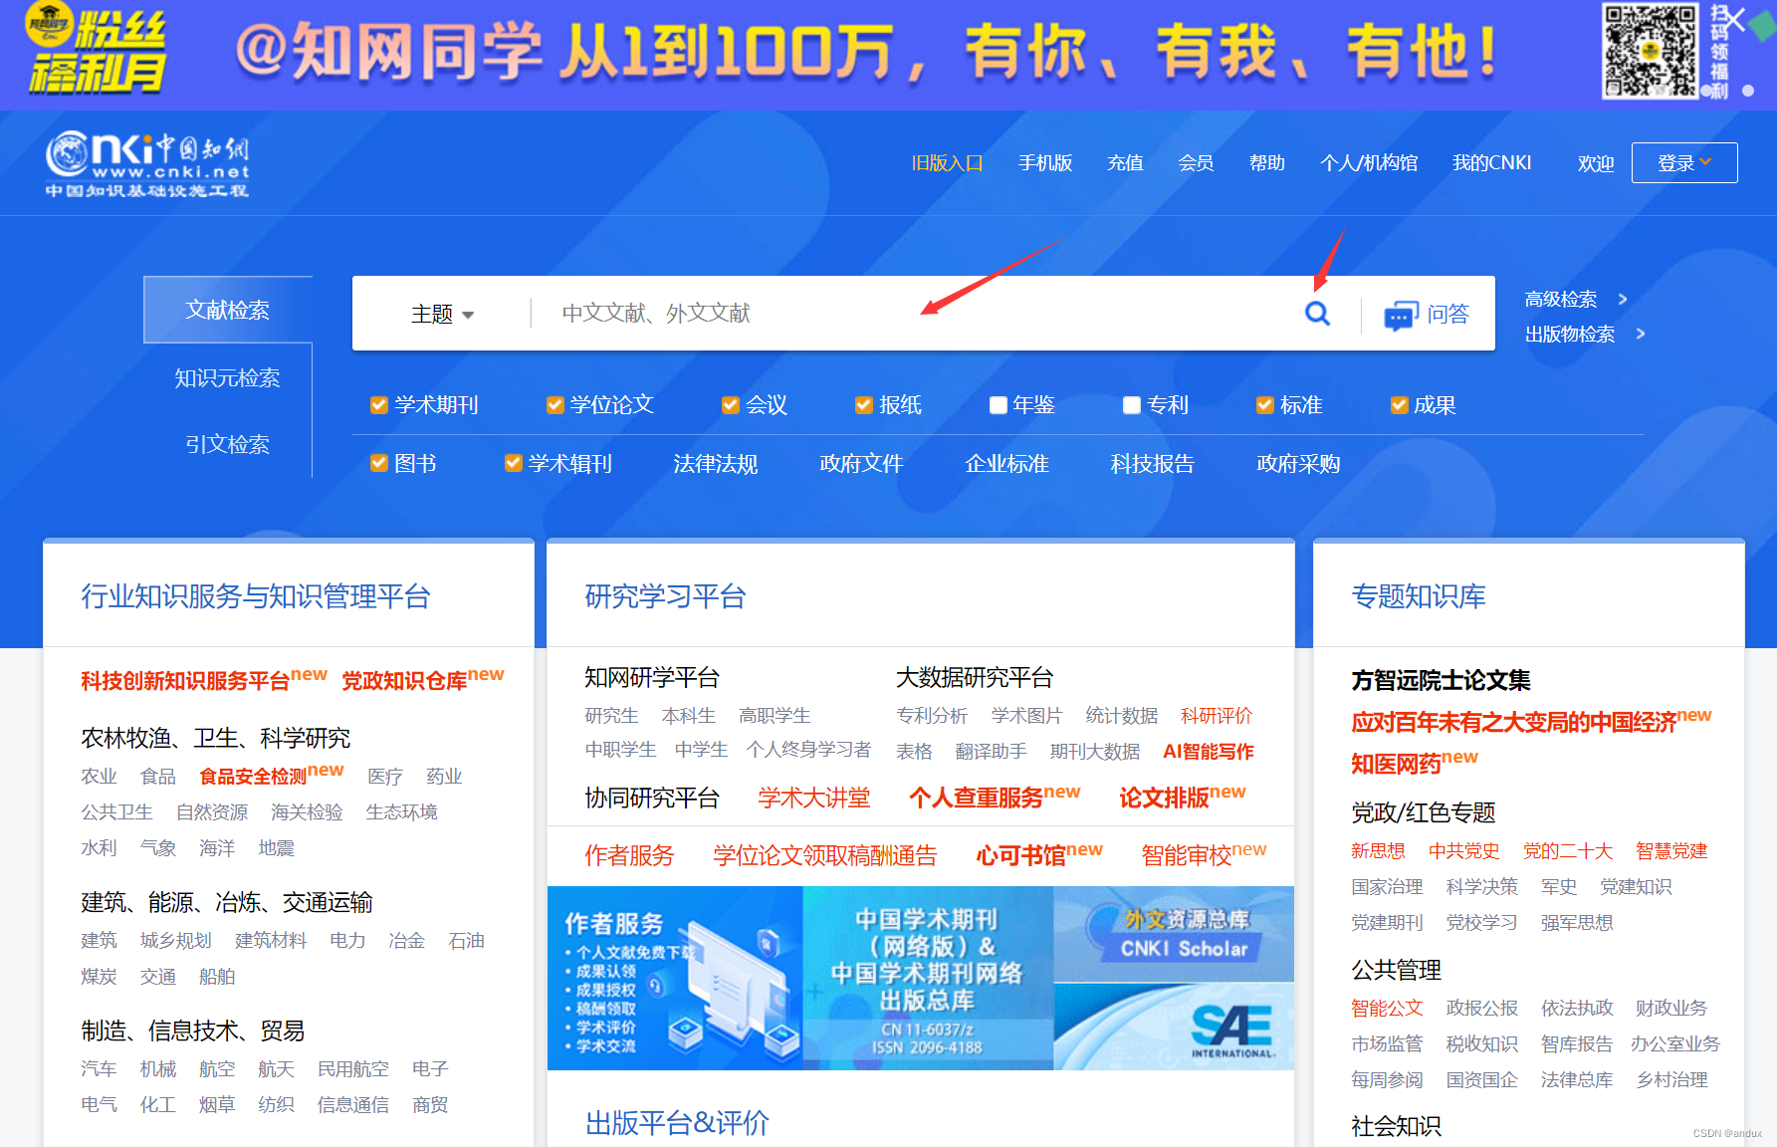Open 科研评价 link
This screenshot has width=1777, height=1147.
tap(1217, 716)
